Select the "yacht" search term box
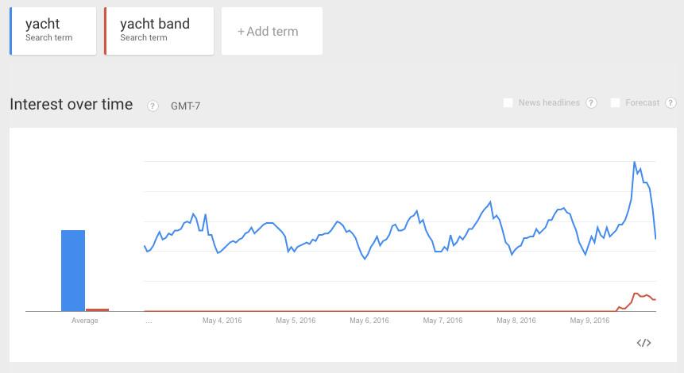Image resolution: width=684 pixels, height=373 pixels. (x=53, y=31)
